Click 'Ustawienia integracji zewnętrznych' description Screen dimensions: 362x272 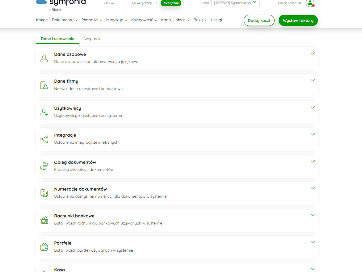86,142
